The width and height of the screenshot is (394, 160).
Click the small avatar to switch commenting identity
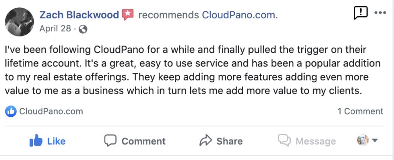[x=363, y=140]
